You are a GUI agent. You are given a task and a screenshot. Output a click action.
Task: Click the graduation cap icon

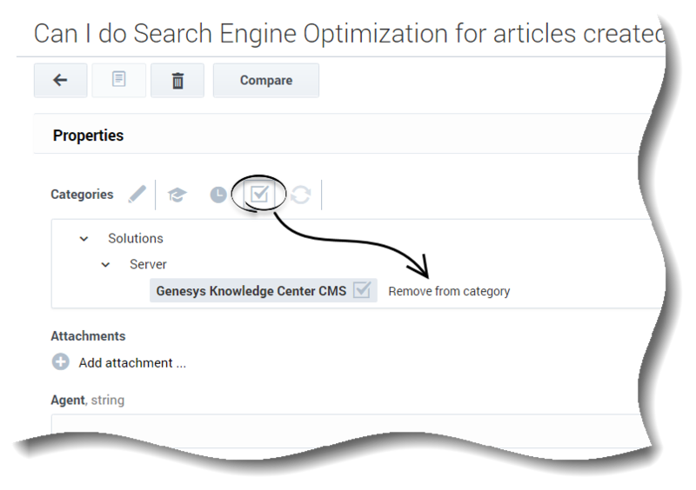[177, 195]
